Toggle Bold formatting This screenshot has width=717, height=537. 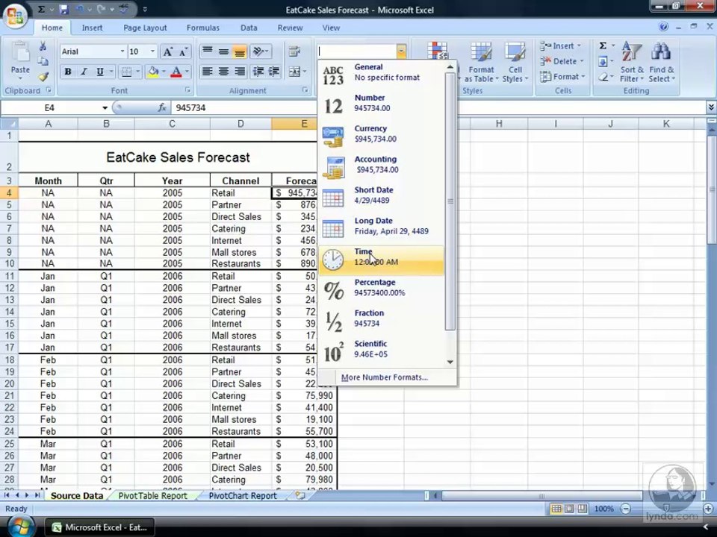[68, 72]
